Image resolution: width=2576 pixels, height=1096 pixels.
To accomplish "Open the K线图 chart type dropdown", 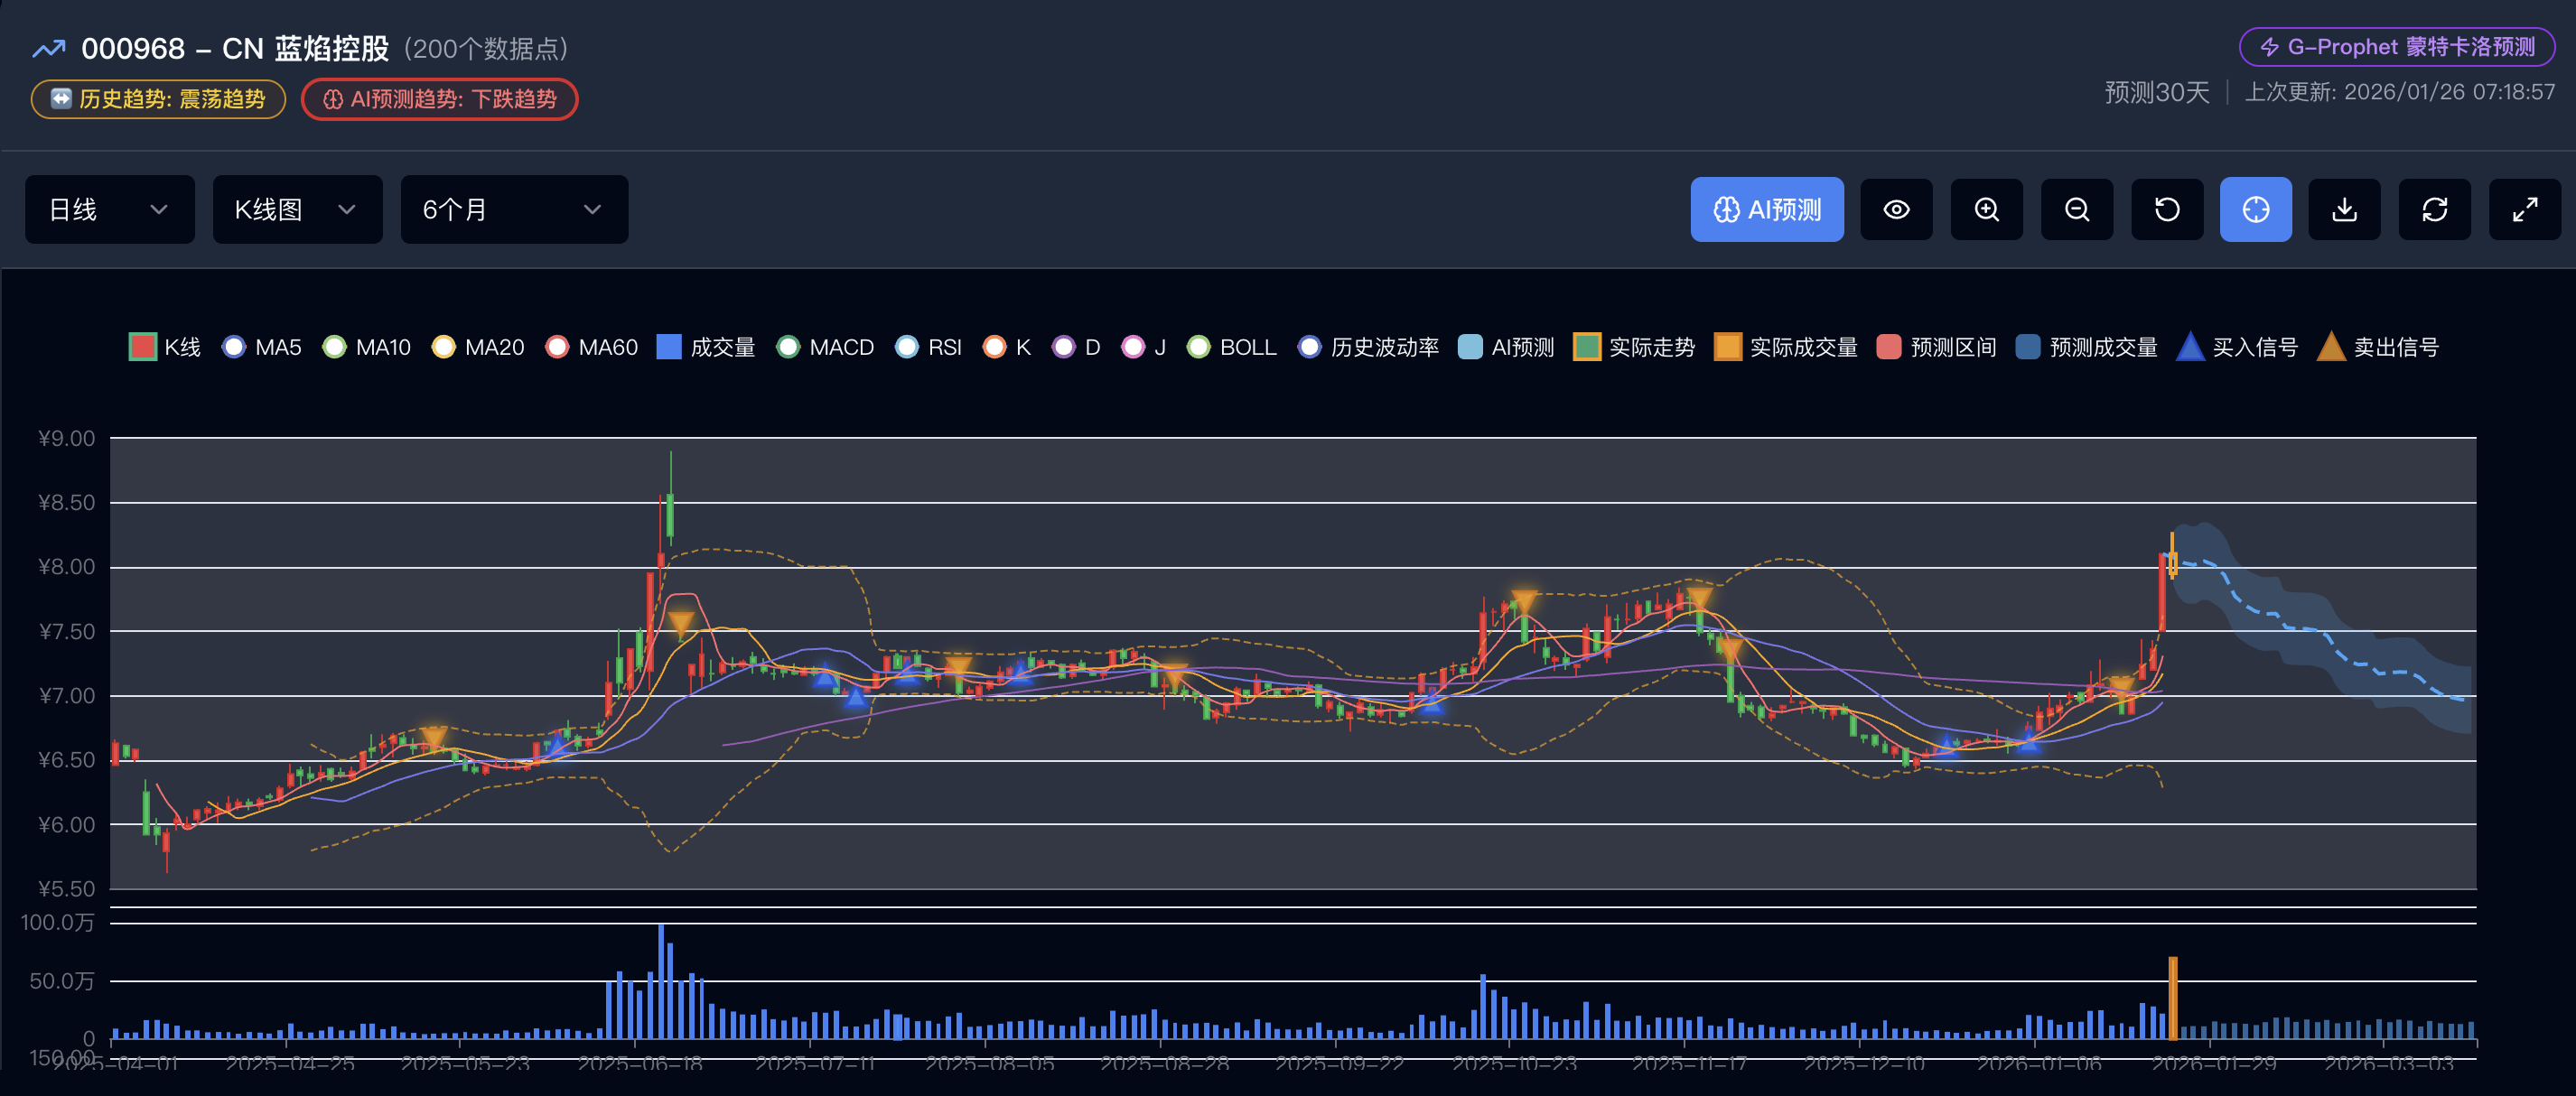I will [297, 209].
